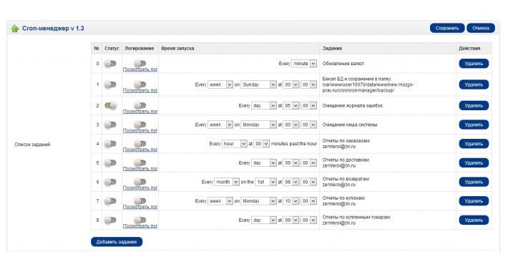The height and width of the screenshot is (272, 508).
Task: Open 'Посмотреть лог' link for task 0
Action: point(140,69)
